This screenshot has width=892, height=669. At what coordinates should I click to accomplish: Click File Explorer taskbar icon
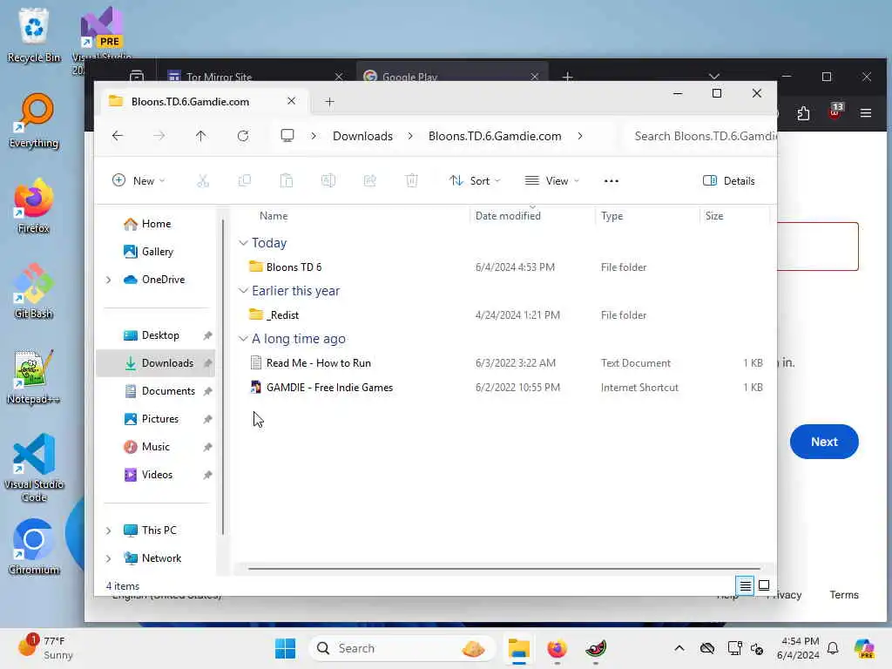519,648
